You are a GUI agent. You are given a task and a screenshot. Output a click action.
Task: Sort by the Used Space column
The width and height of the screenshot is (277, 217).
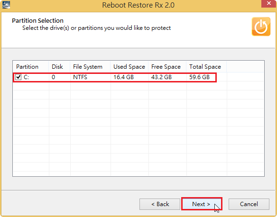(x=129, y=67)
